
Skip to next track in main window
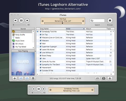27,21
